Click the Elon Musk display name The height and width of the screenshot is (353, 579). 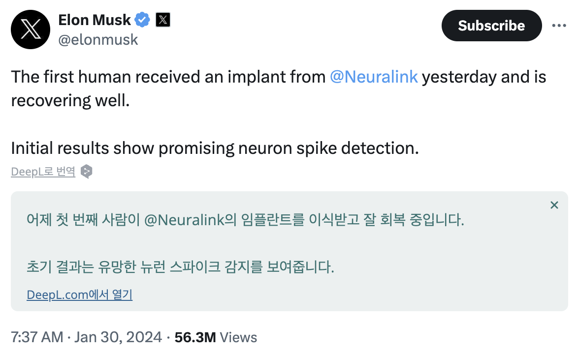point(94,20)
